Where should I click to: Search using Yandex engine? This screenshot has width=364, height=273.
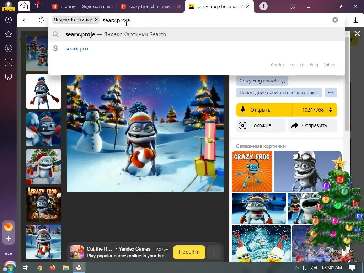point(277,65)
